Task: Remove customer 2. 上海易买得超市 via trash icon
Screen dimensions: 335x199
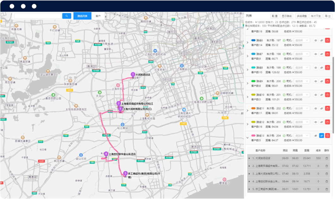Action: coord(326,166)
